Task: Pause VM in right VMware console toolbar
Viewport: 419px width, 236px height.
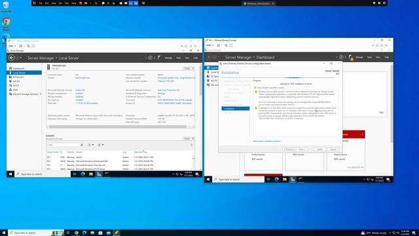Action: pos(218,45)
